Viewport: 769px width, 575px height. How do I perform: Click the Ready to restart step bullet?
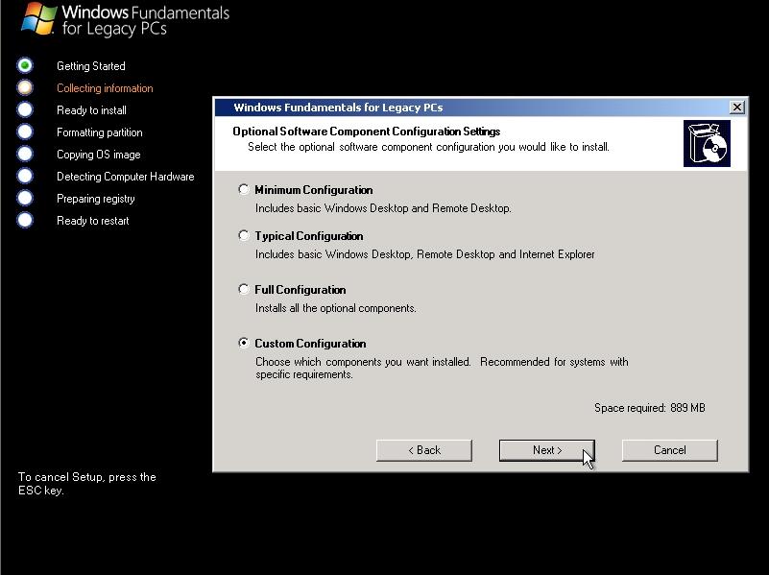[x=25, y=220]
